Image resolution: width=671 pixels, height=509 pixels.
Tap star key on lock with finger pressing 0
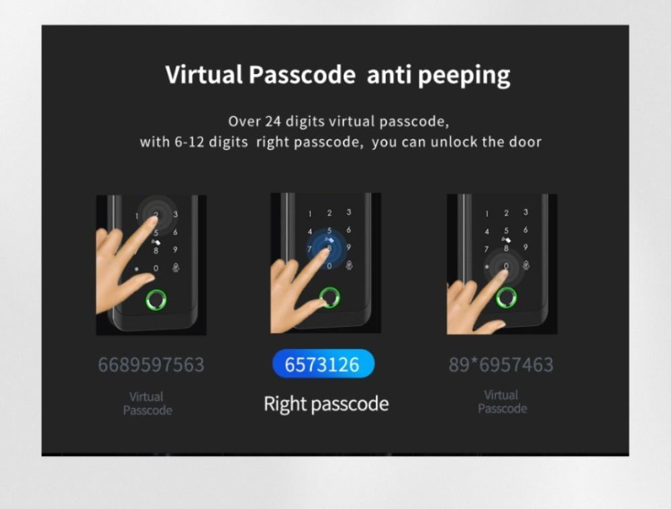486,267
